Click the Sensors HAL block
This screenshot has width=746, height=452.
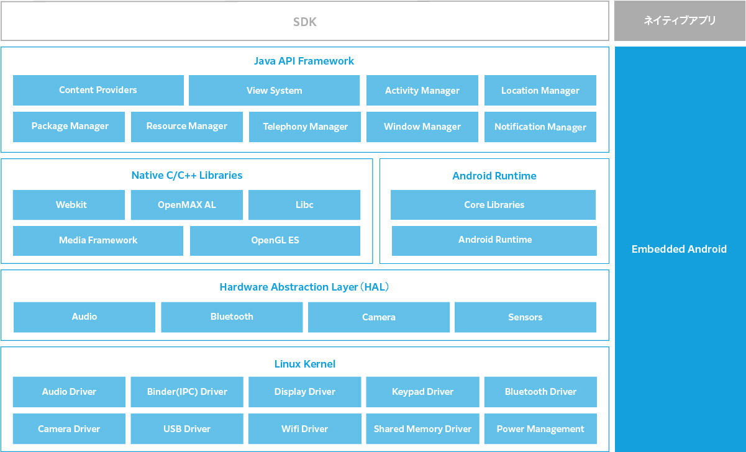click(525, 317)
